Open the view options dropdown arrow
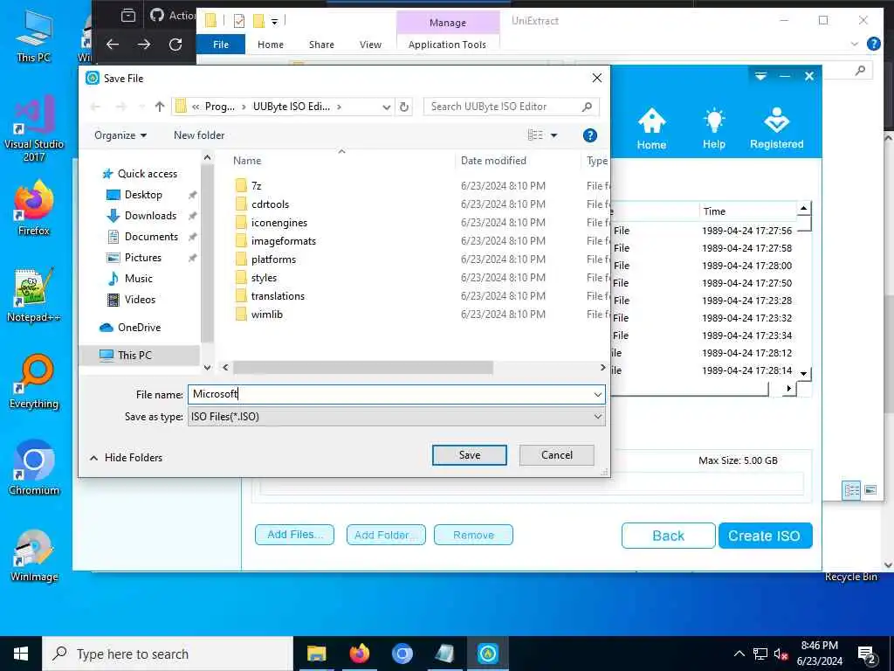 (554, 135)
